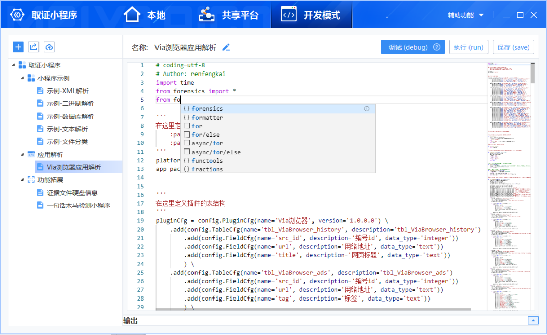Choose functools from autocomplete list
Screen dimensions: 547x335
278,161
